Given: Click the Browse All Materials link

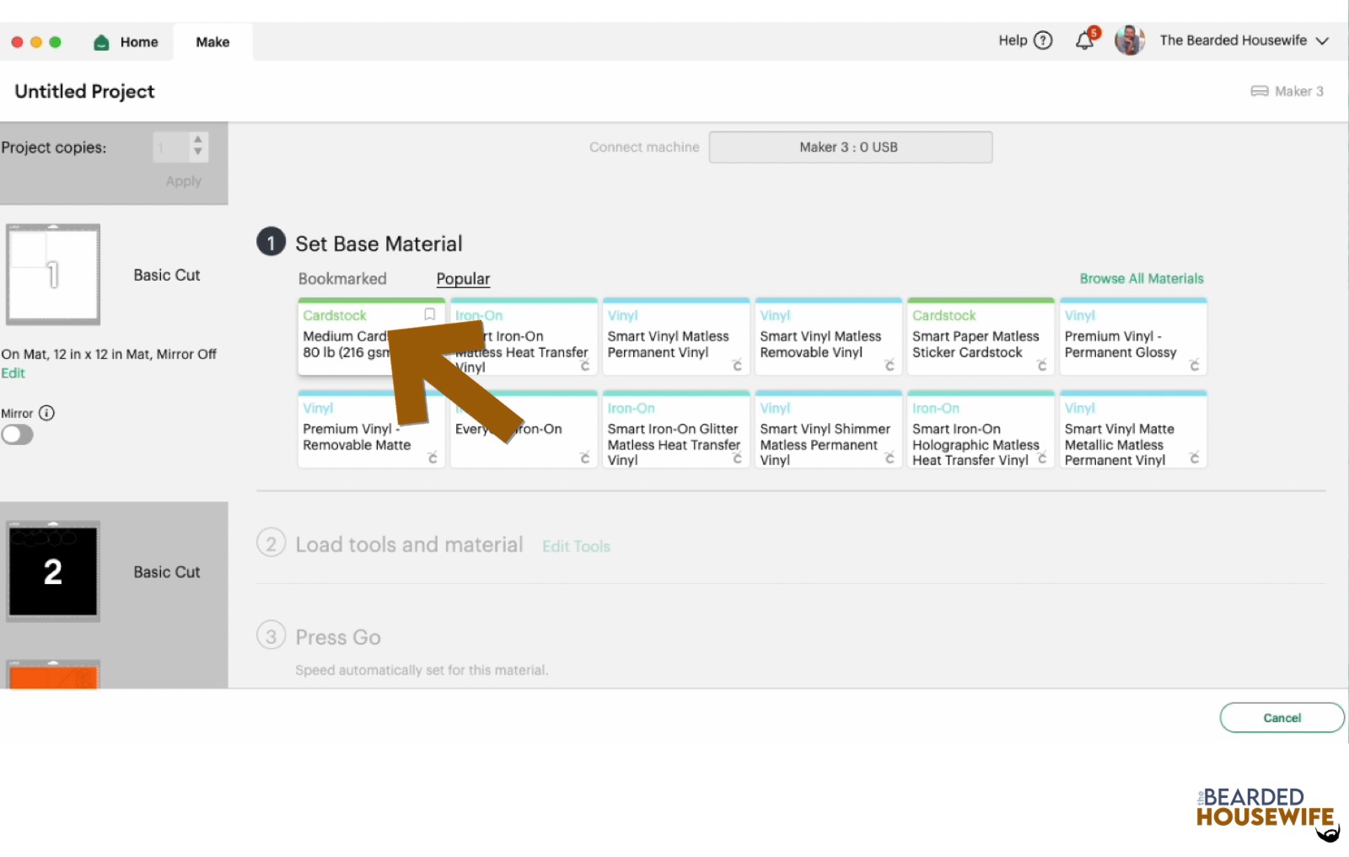Looking at the screenshot, I should click(x=1142, y=278).
